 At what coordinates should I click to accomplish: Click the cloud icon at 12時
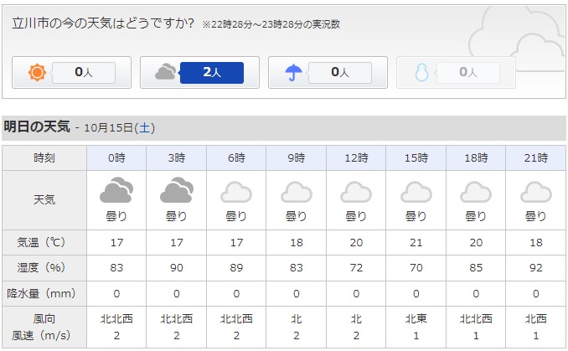pyautogui.click(x=356, y=192)
